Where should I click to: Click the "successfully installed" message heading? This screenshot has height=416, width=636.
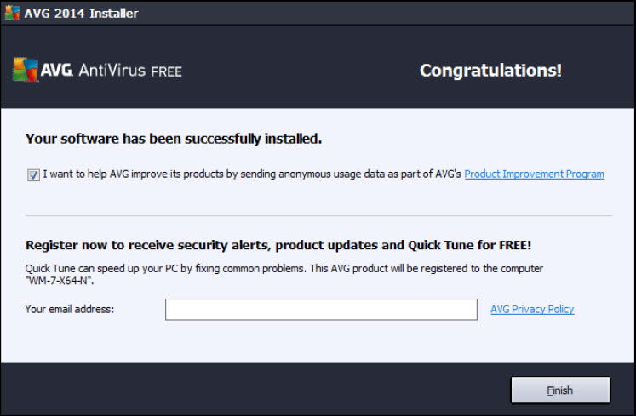pyautogui.click(x=174, y=138)
